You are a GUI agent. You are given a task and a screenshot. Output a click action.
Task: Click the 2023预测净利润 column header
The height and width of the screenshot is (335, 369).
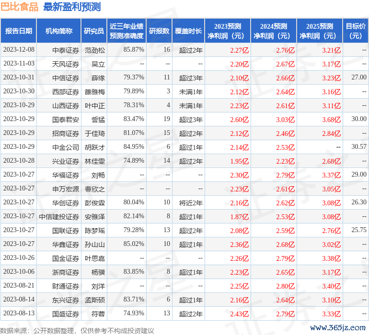[x=228, y=31]
